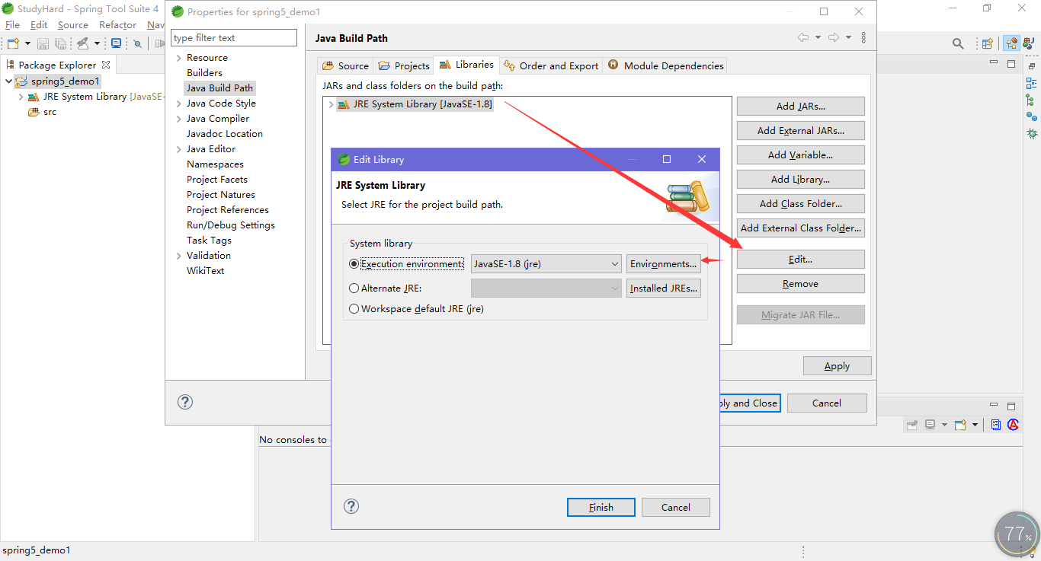Click Finish in Edit Library dialog
The width and height of the screenshot is (1041, 561).
[x=601, y=507]
